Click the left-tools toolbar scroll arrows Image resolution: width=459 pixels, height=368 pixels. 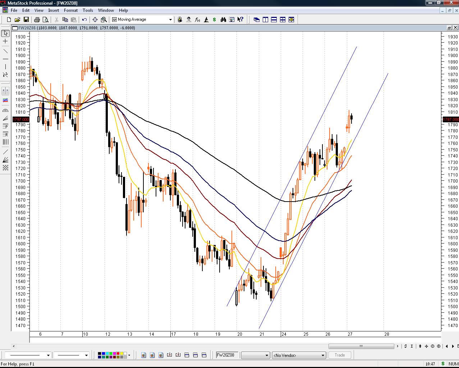5,90
